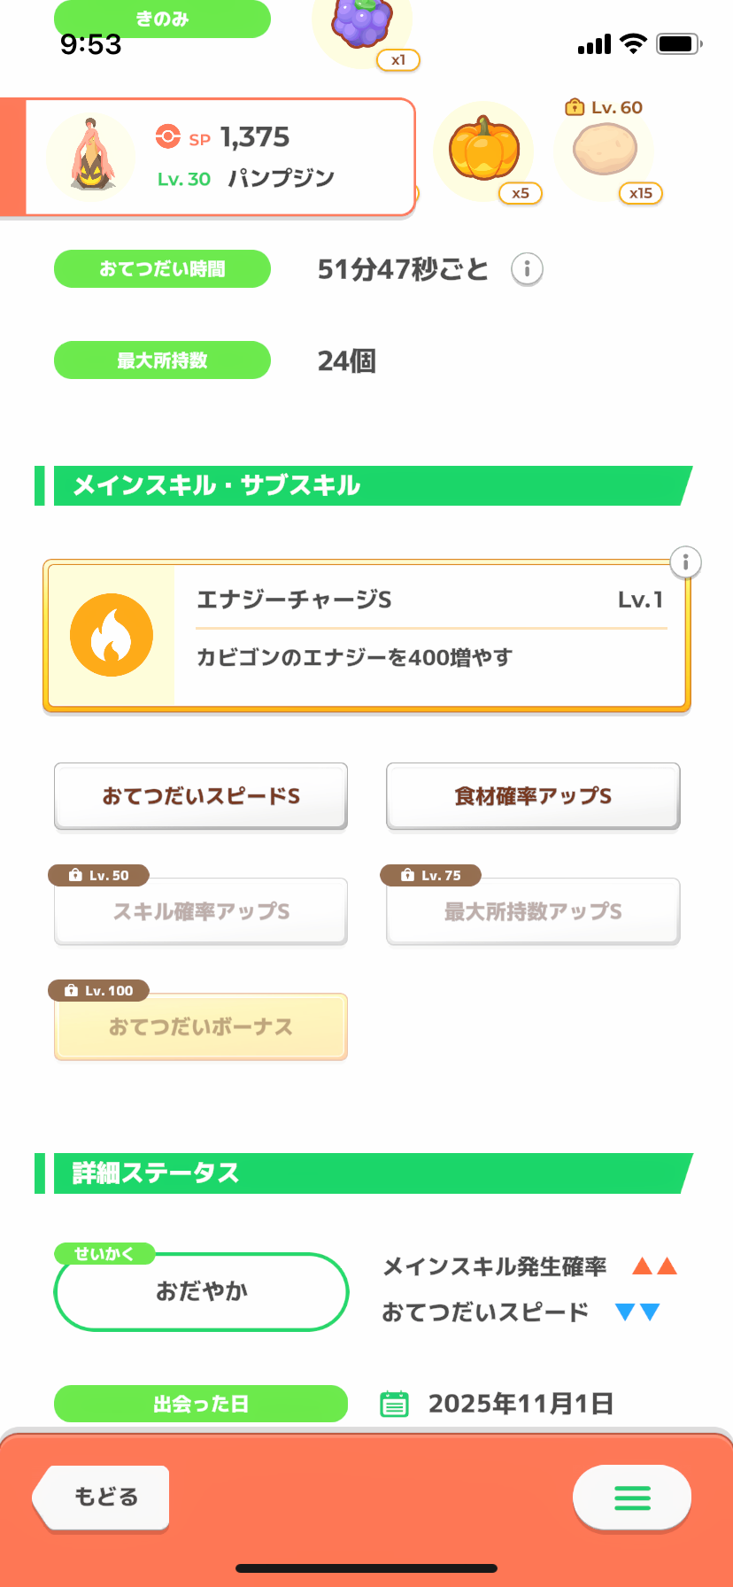
Task: Select the locked potato ingredient icon
Action: [605, 149]
